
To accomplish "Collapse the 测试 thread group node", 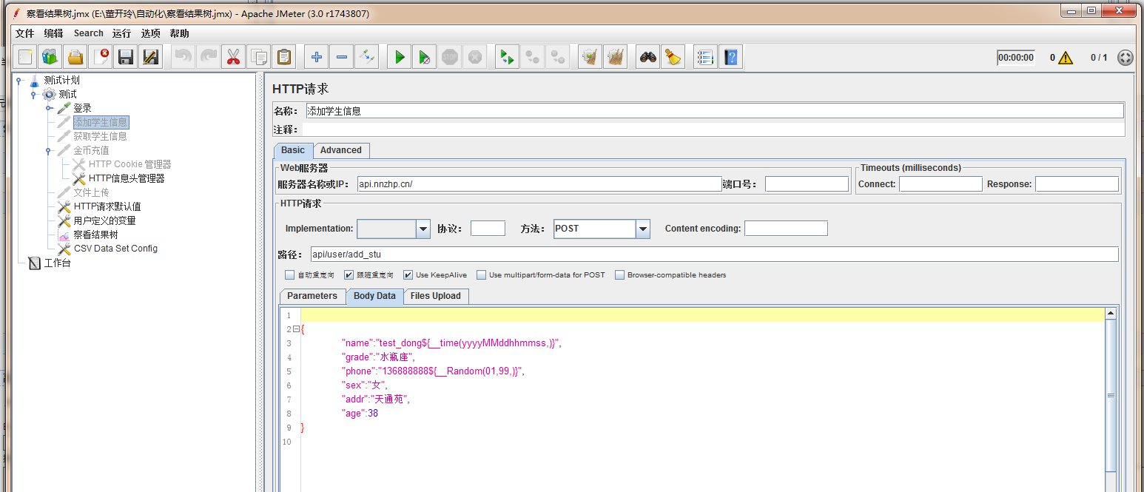I will point(33,94).
